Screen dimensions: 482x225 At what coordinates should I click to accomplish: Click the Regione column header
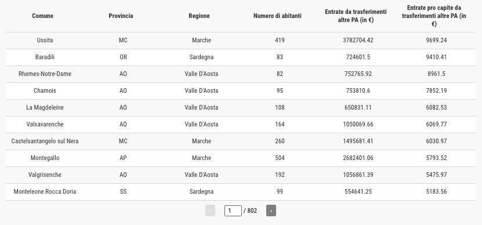coord(199,16)
